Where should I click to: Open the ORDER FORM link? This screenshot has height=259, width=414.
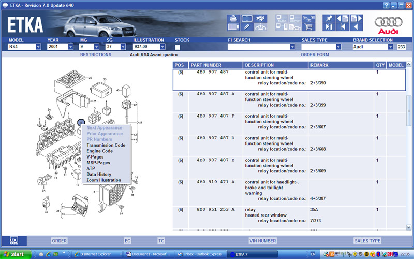315,55
